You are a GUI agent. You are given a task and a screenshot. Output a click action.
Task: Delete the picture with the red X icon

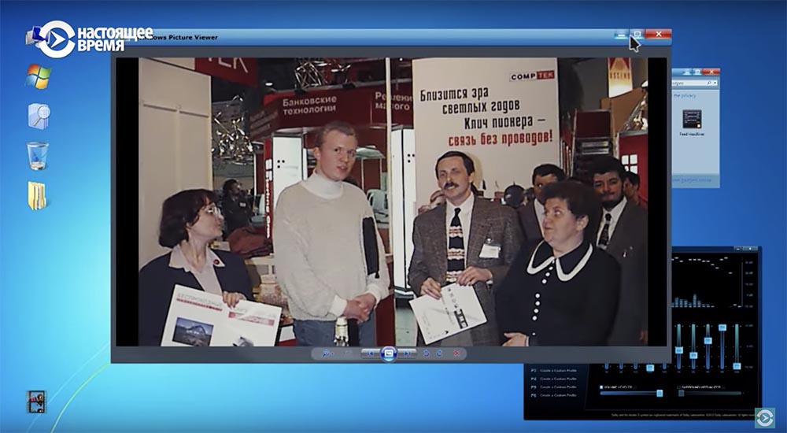[456, 353]
